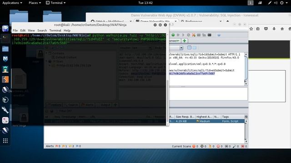This screenshot has height=163, width=291.
Task: Click the home icon in Iceweasel toolbar
Action: 282,29
